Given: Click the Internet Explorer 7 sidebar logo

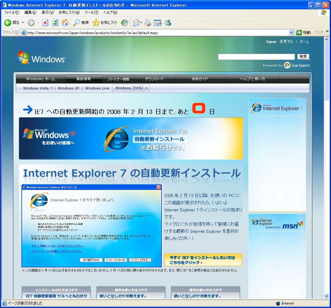Looking at the screenshot, I should 277,108.
